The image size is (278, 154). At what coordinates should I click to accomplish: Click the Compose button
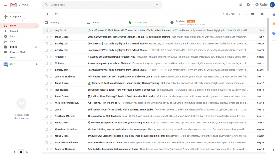point(13,16)
